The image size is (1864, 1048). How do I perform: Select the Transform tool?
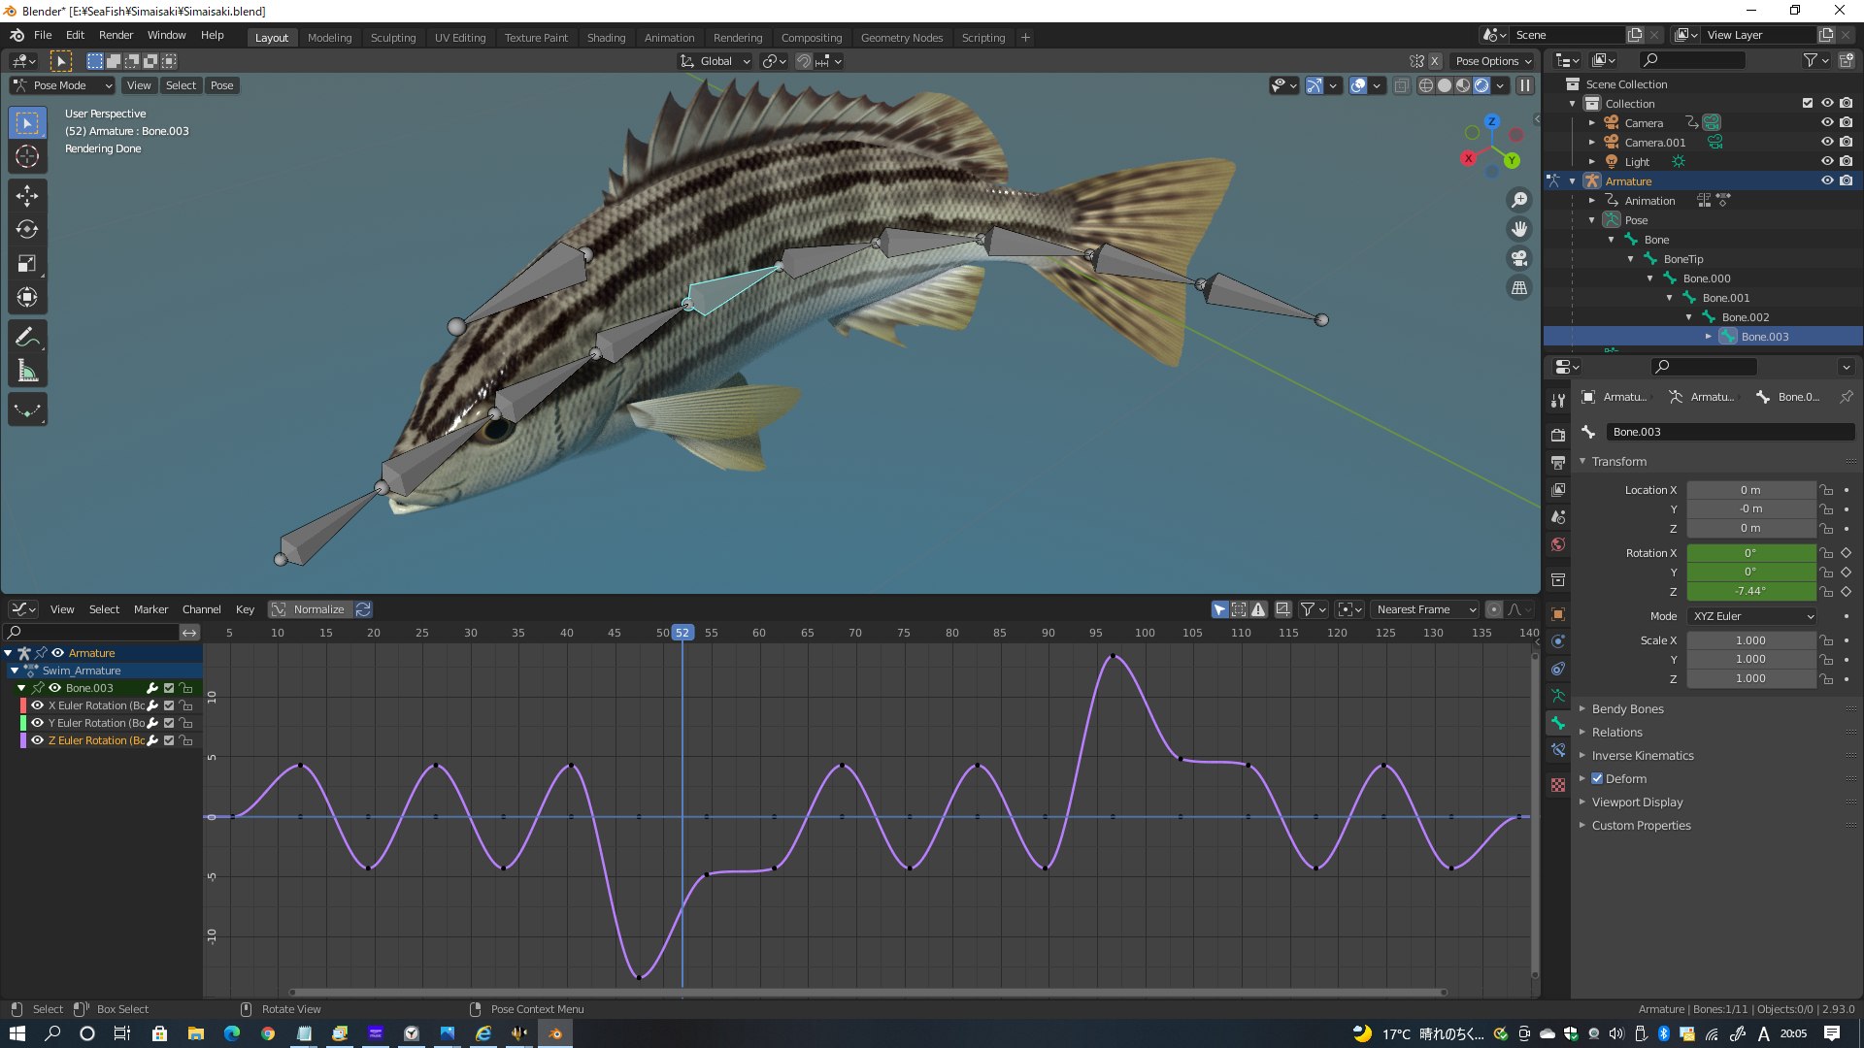[x=27, y=298]
